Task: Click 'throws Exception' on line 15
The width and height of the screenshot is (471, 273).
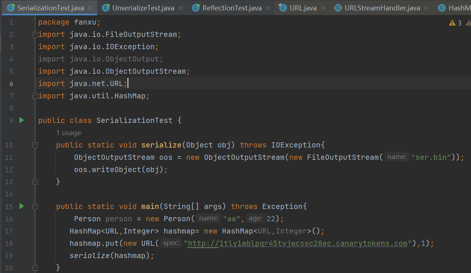Action: pyautogui.click(x=267, y=206)
